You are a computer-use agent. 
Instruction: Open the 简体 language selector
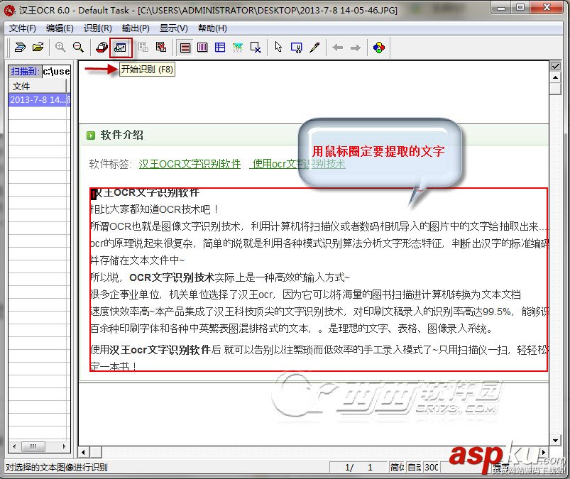coord(399,468)
